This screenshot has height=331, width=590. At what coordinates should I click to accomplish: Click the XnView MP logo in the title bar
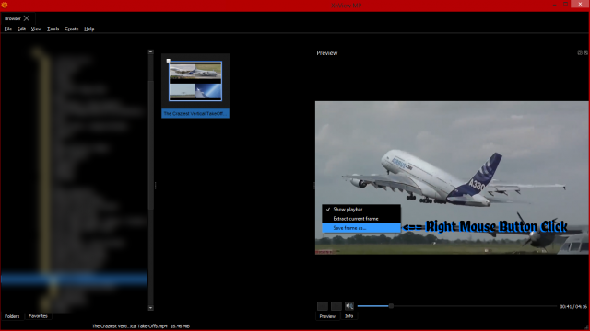tap(5, 5)
